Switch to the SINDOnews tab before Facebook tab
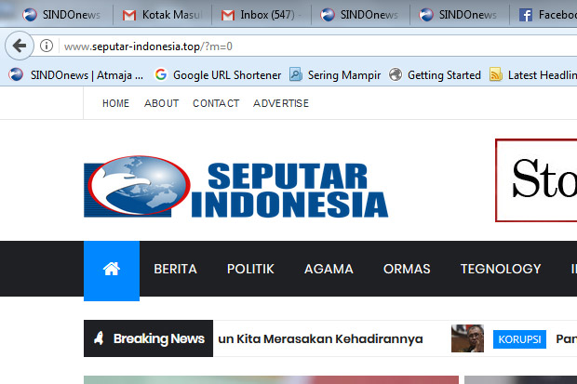 459,15
